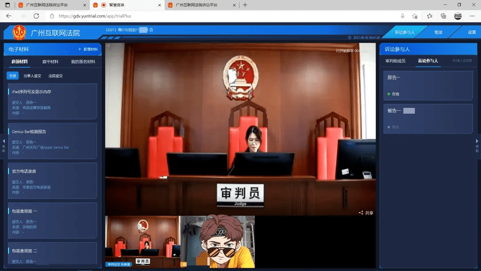Open the browser settings menu with the ... icon
Viewport: 481px width, 271px height.
point(471,16)
